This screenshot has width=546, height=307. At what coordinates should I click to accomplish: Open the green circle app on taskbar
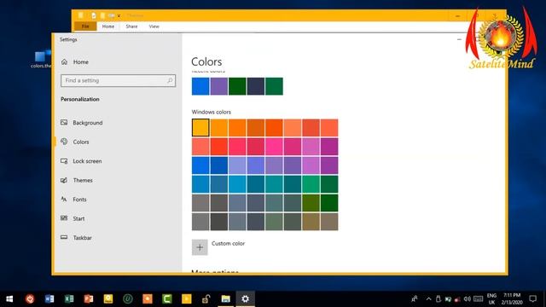128,298
